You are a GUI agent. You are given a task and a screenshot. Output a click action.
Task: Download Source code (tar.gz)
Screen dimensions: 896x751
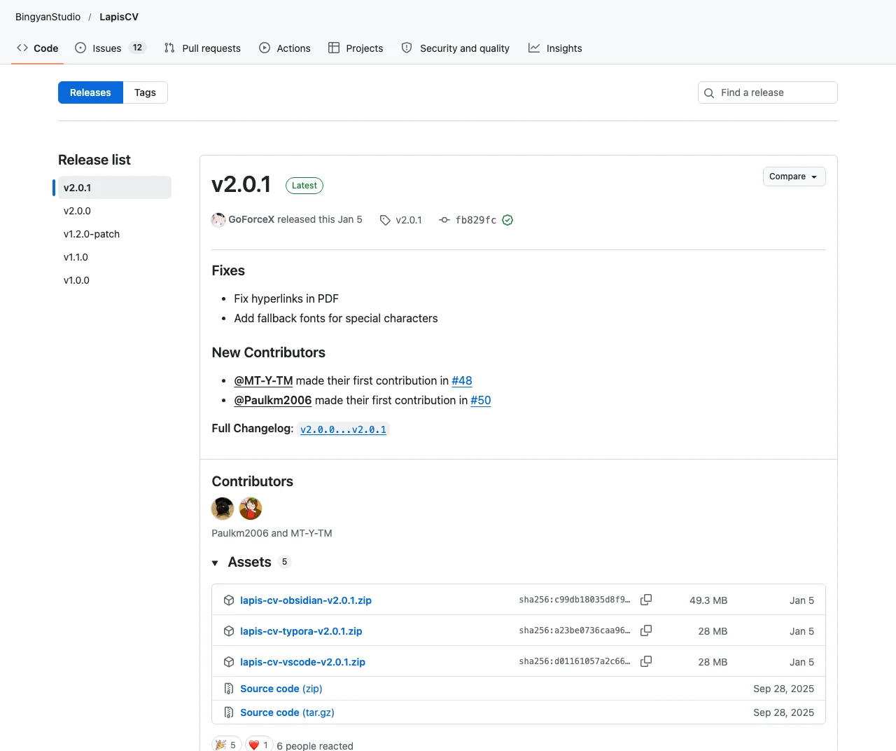pos(287,712)
